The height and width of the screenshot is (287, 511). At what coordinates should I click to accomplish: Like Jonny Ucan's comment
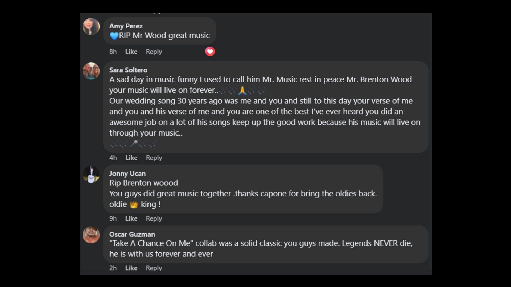pyautogui.click(x=131, y=218)
